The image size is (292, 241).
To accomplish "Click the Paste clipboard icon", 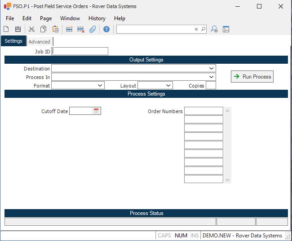I will click(55, 29).
